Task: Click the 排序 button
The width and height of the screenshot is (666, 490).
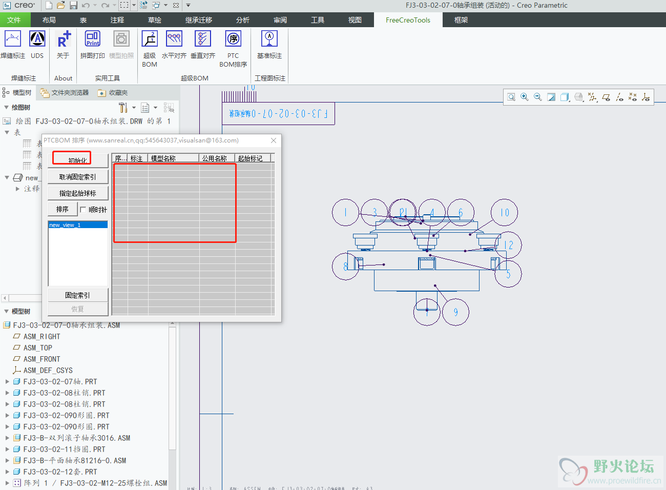Action: pos(63,209)
